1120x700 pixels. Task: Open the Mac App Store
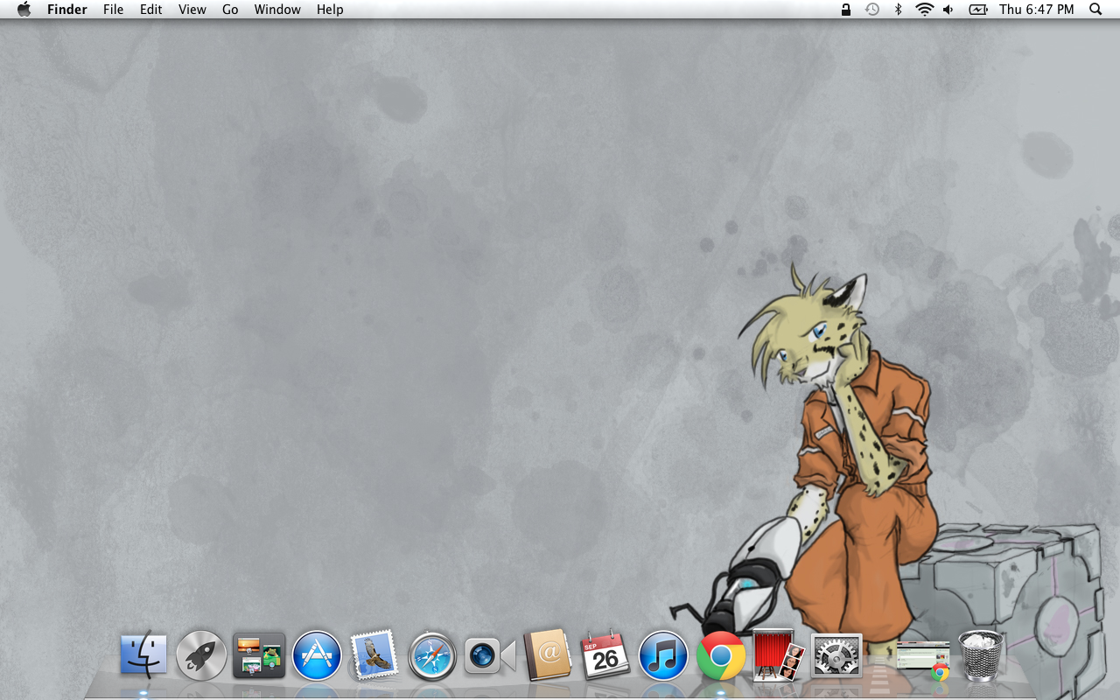click(x=317, y=655)
